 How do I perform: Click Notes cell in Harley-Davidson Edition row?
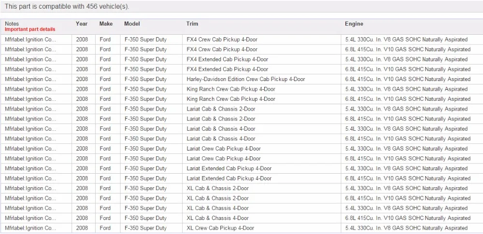pos(36,79)
